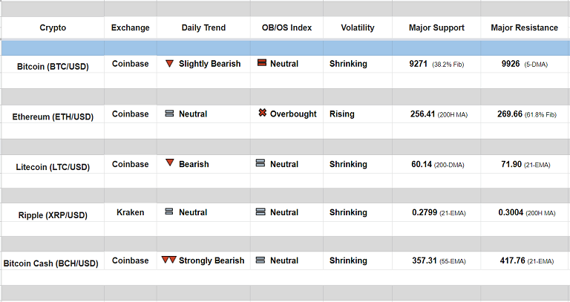Click Ethereum's neutral daily trend bars icon
The width and height of the screenshot is (570, 302).
pyautogui.click(x=169, y=114)
